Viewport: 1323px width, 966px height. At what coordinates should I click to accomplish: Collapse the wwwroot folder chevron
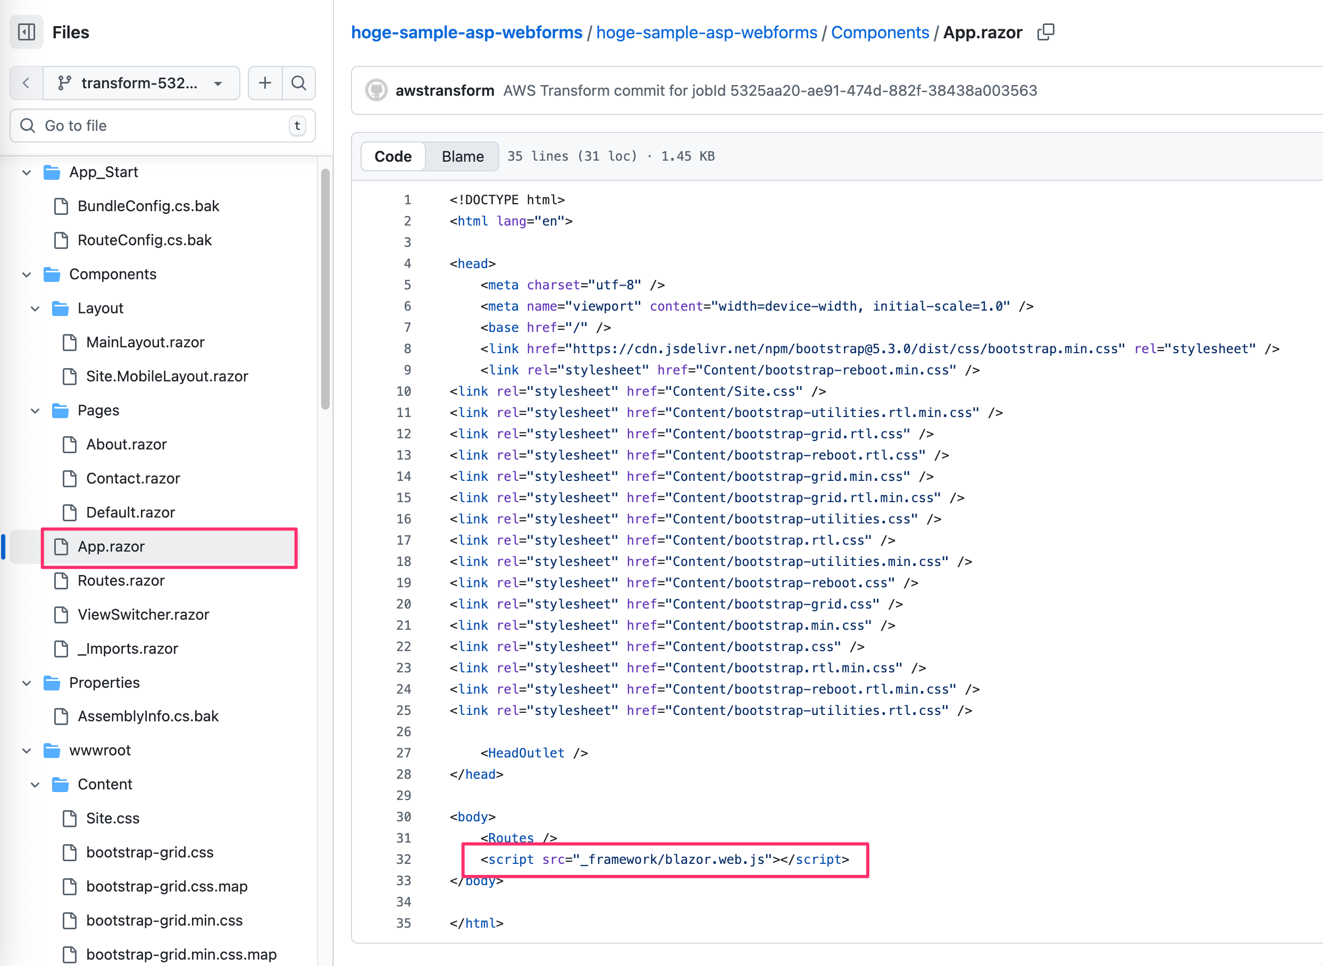click(26, 750)
